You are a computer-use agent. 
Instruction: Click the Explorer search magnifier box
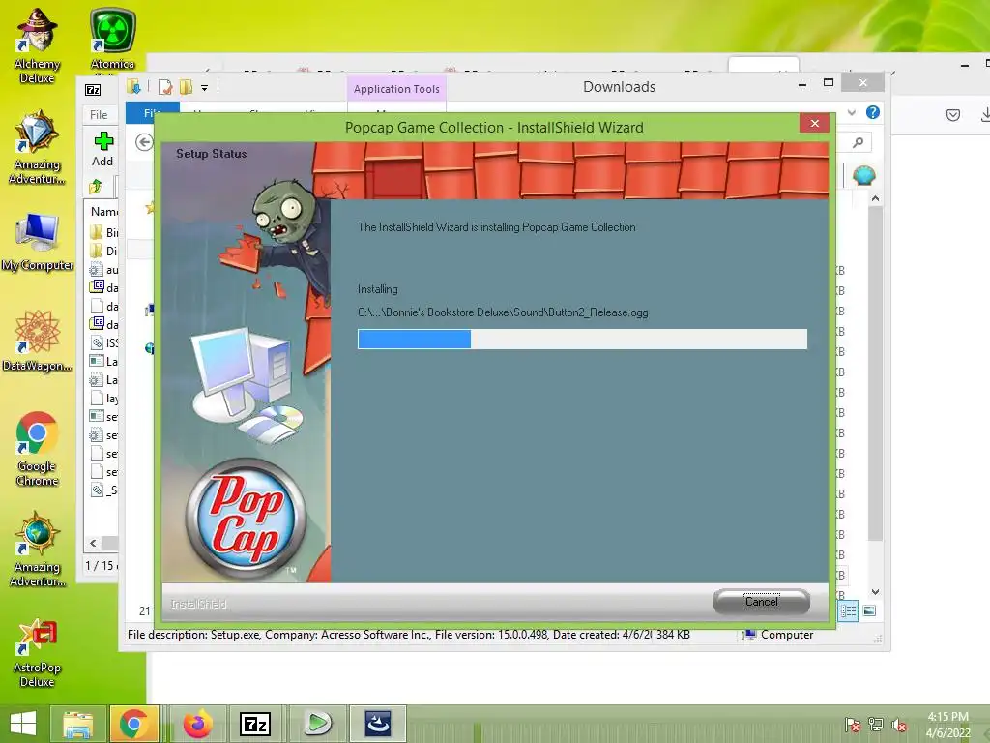click(x=858, y=143)
